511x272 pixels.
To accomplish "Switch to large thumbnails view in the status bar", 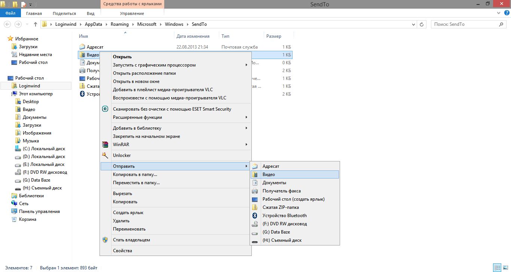I will click(x=505, y=268).
